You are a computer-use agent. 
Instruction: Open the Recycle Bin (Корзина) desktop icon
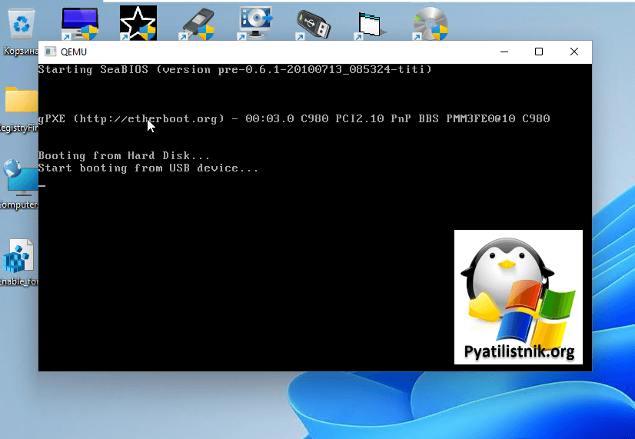[19, 23]
